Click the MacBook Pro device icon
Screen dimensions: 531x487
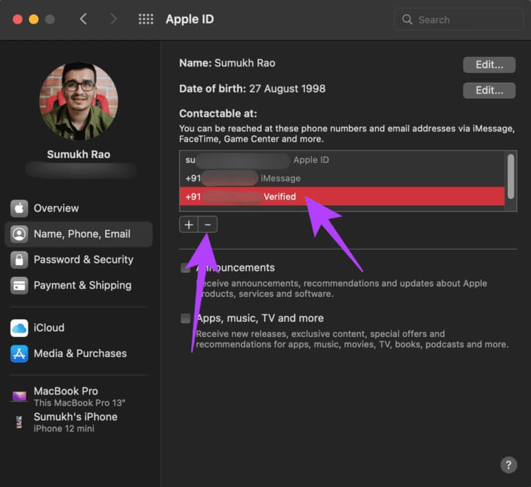tap(19, 396)
